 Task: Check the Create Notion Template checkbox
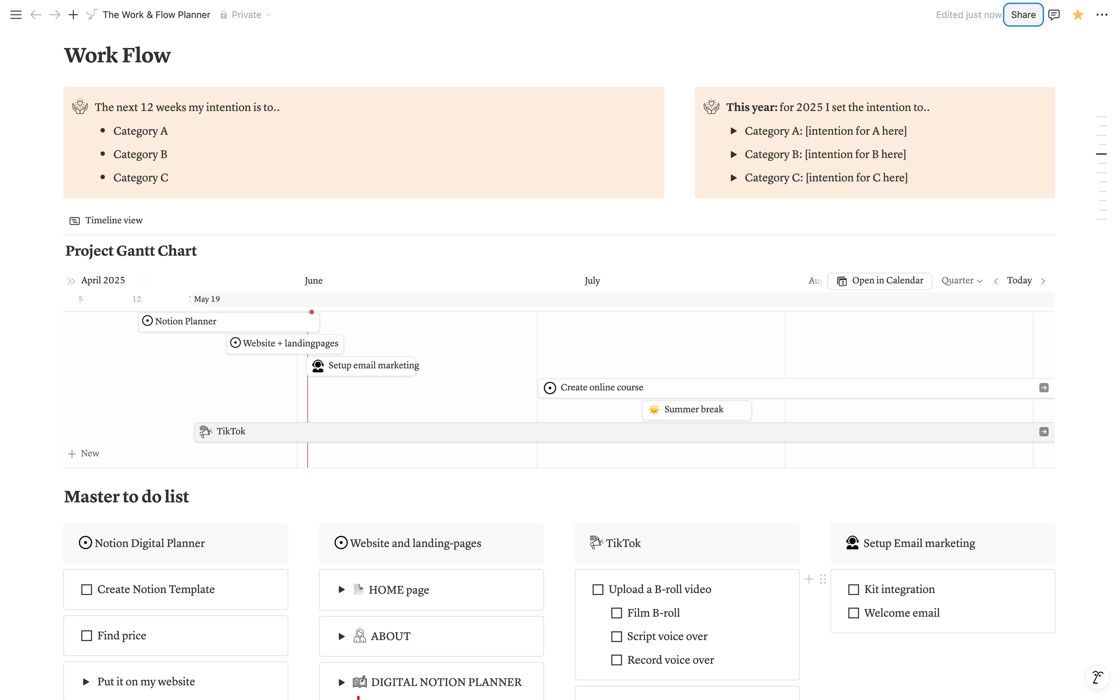[x=86, y=589]
